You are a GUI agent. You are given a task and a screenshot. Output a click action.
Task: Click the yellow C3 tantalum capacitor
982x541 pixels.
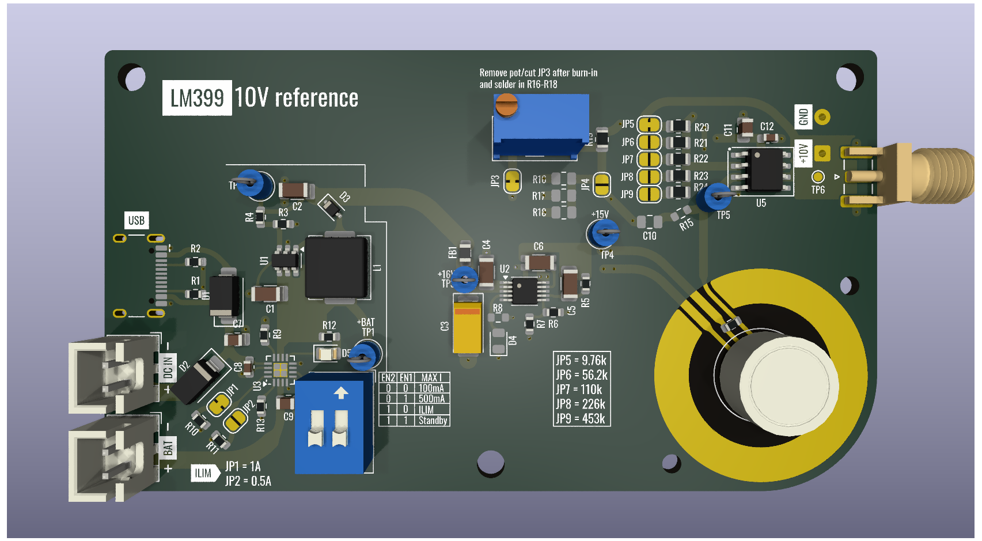(x=467, y=324)
